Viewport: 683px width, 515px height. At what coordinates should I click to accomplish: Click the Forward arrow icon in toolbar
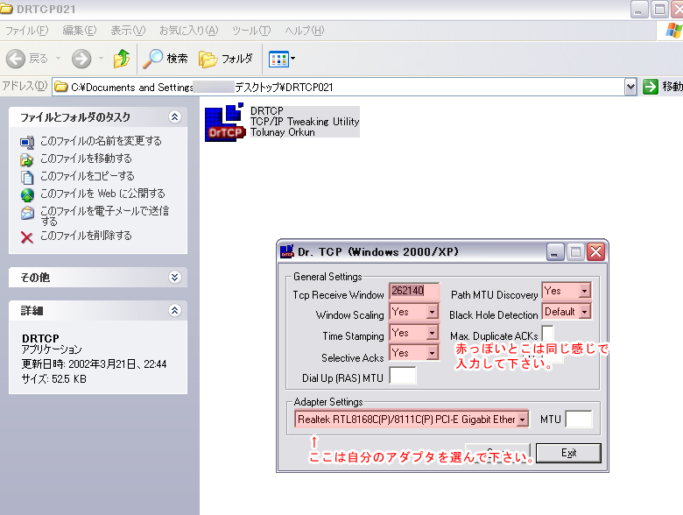coord(81,59)
